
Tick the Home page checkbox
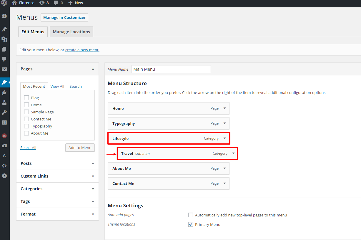click(x=26, y=105)
